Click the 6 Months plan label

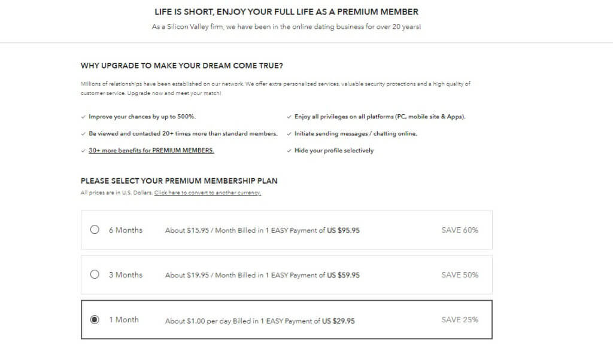pyautogui.click(x=126, y=230)
